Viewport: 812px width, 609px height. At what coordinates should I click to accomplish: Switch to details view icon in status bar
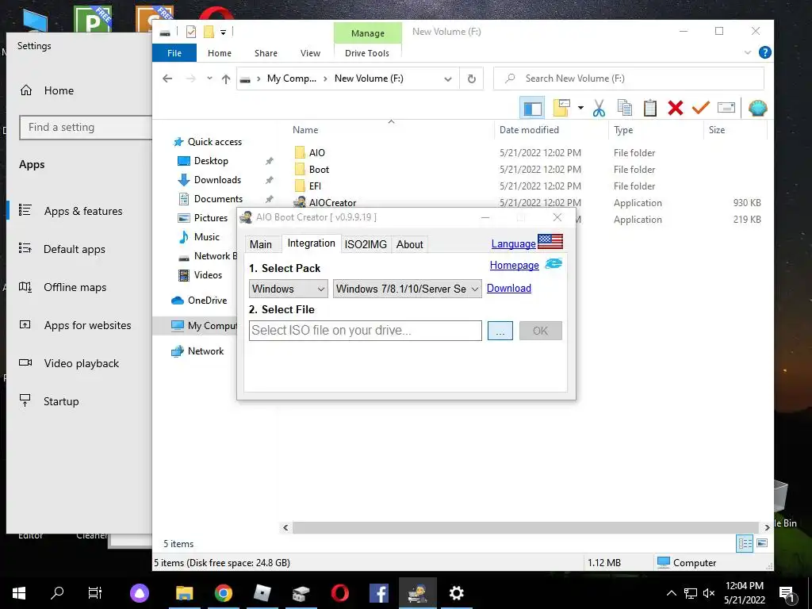pos(745,543)
